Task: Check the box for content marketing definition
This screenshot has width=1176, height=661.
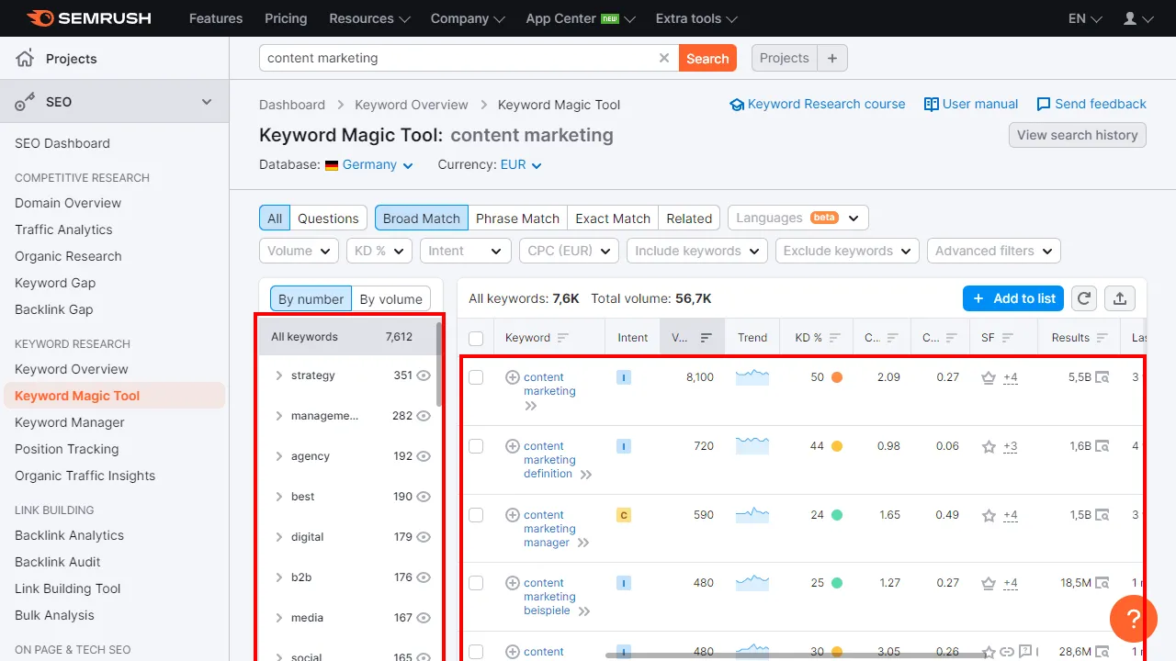Action: tap(476, 446)
